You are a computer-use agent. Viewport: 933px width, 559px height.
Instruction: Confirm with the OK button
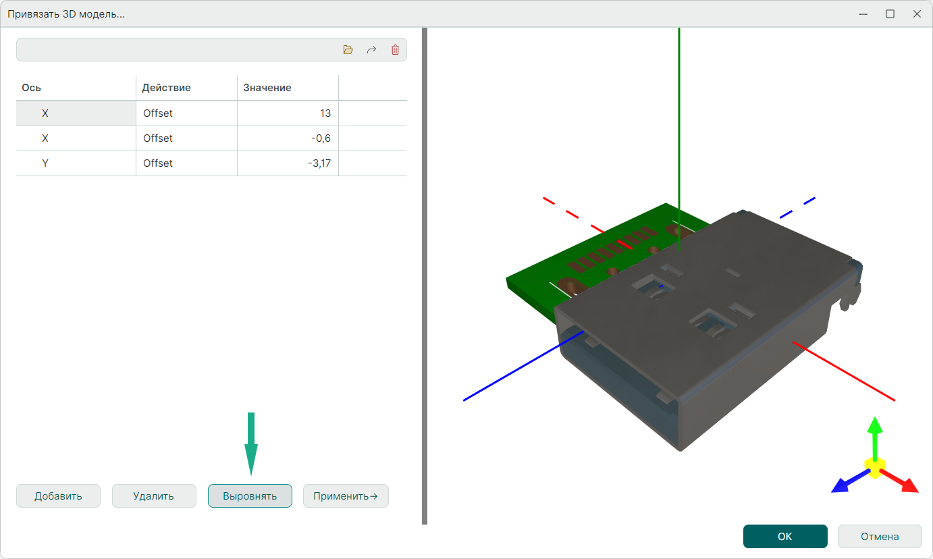[x=784, y=537]
